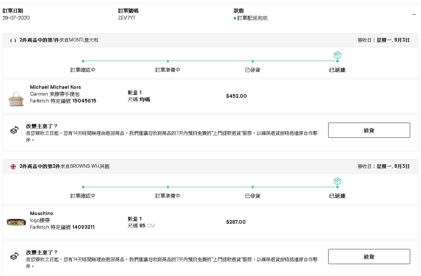
Task: Open logo腰帶 product name
Action: click(x=40, y=220)
